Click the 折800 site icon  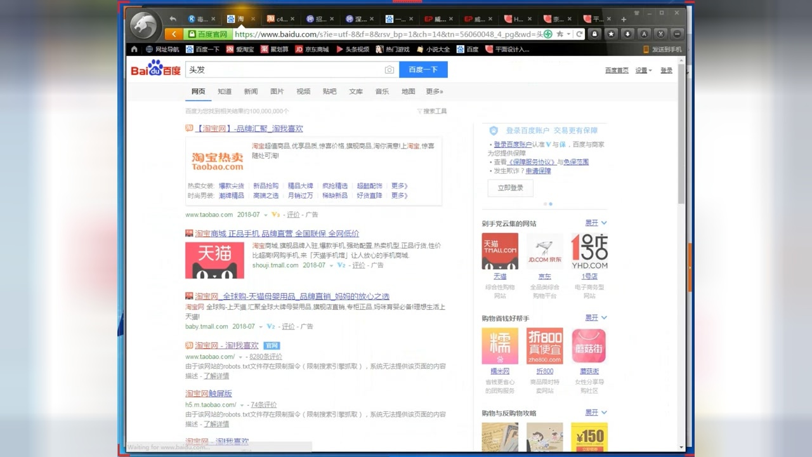tap(544, 346)
